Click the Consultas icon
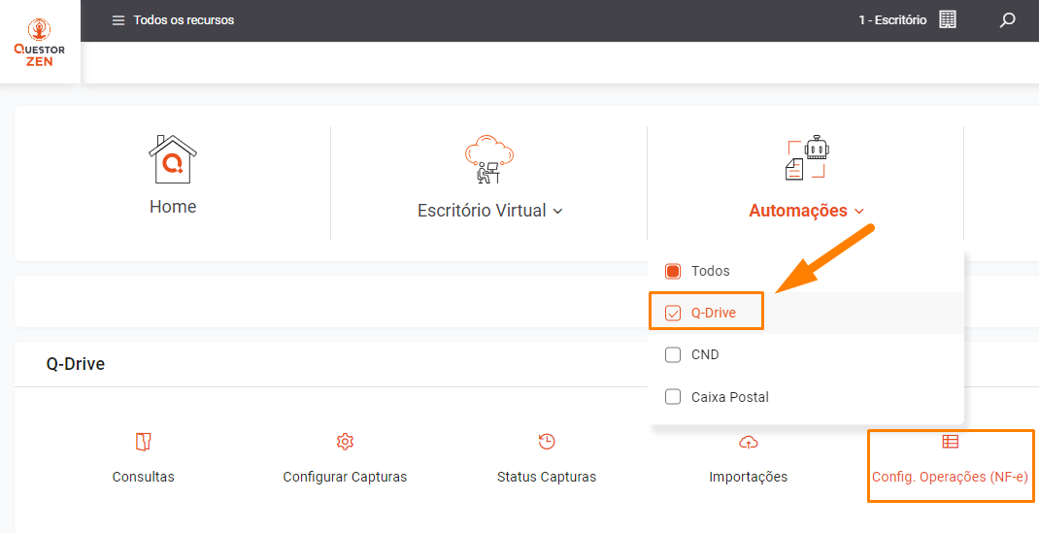This screenshot has height=533, width=1039. (143, 442)
